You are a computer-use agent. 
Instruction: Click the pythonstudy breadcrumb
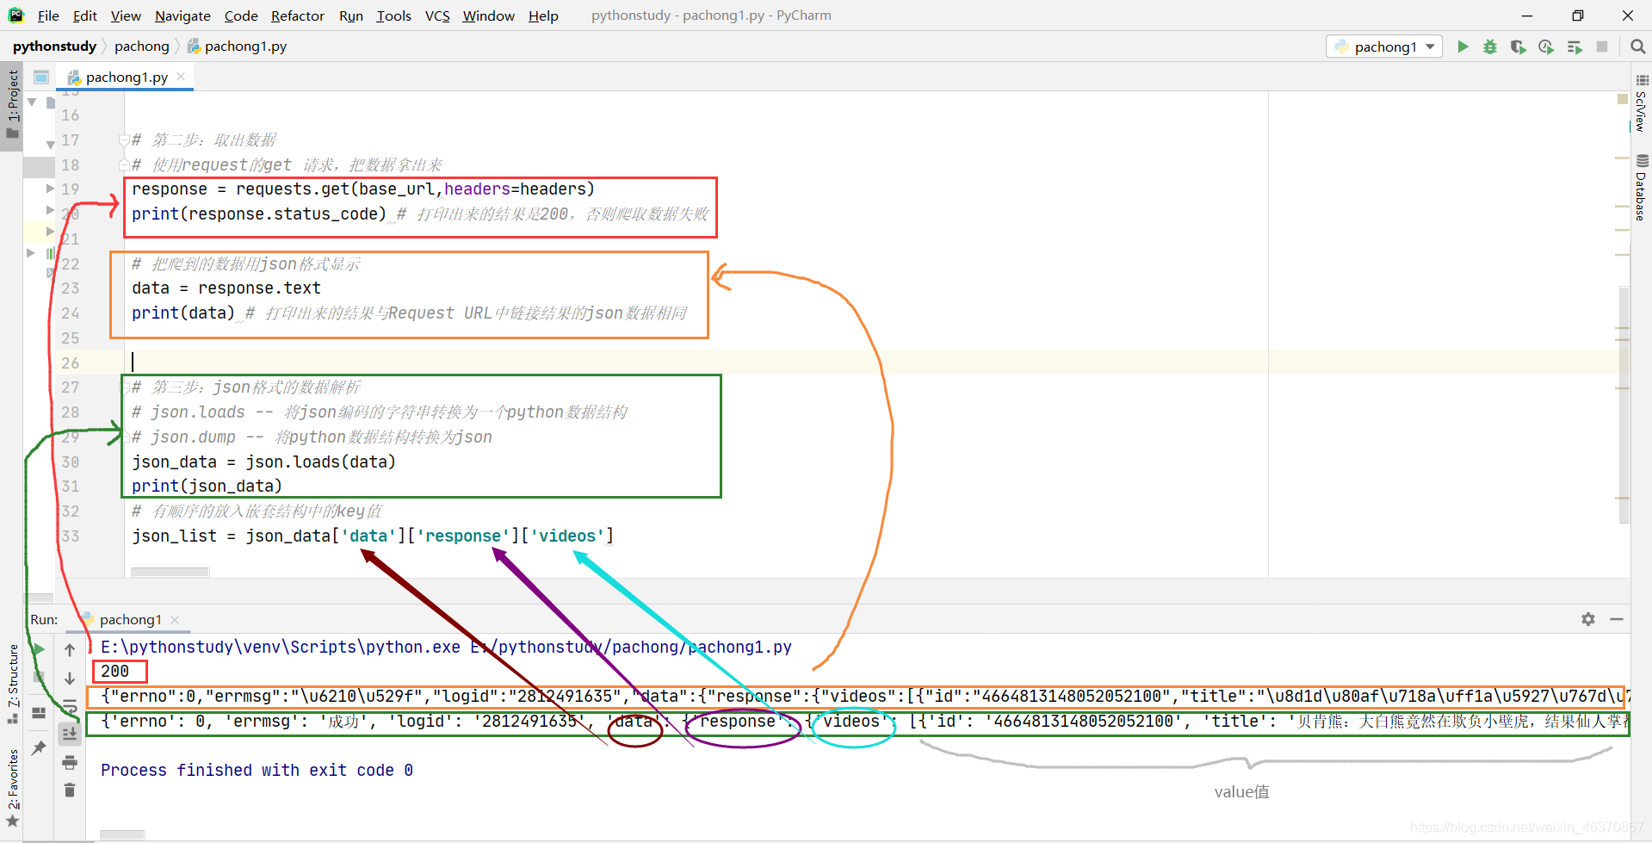click(54, 46)
